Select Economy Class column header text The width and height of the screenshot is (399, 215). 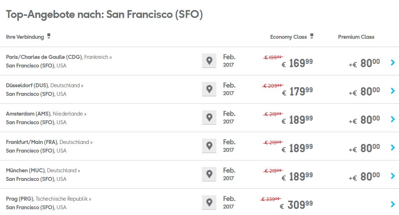point(288,37)
